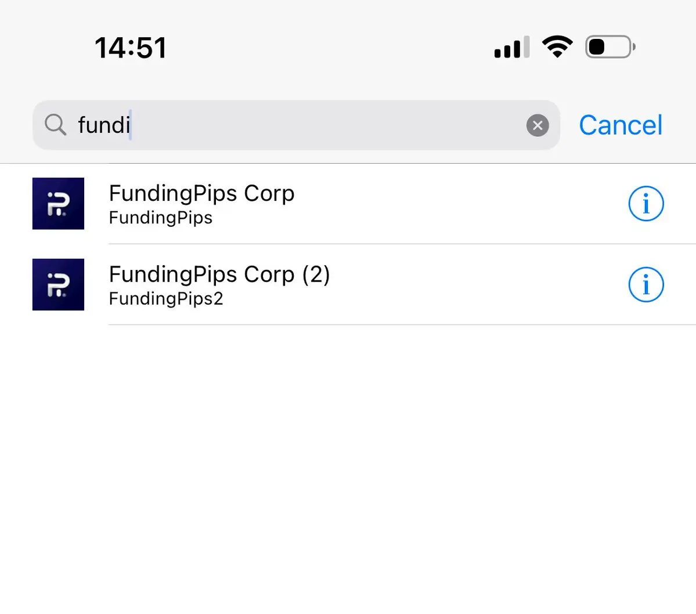Tap the FundingPips subtitle text
Screen dimensions: 696x614
point(160,218)
